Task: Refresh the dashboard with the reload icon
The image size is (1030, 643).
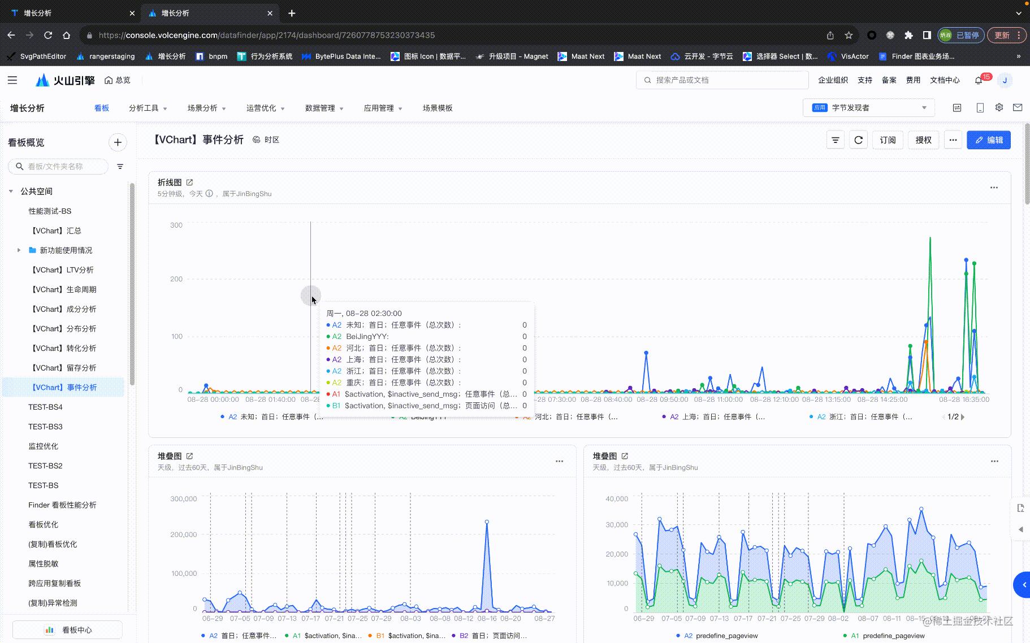Action: point(858,140)
